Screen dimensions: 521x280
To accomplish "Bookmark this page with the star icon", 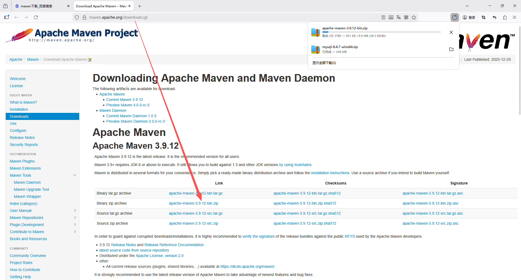I will point(414,17).
